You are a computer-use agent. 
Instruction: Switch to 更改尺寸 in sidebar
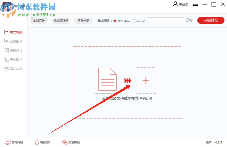(13, 50)
